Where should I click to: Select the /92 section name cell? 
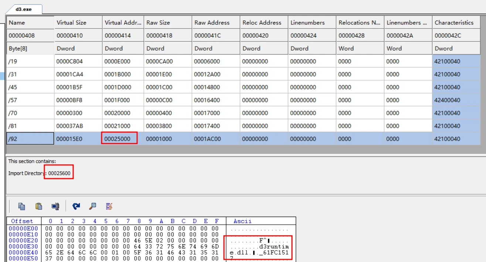pyautogui.click(x=30, y=139)
